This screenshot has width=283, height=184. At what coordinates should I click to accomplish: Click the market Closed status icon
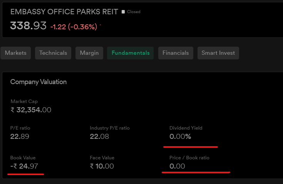click(x=123, y=12)
